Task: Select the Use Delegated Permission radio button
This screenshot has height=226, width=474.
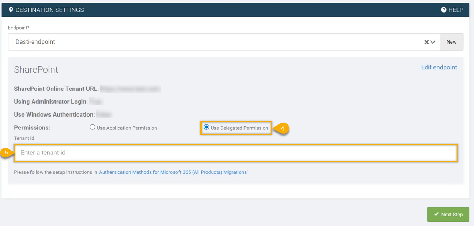Action: (206, 127)
